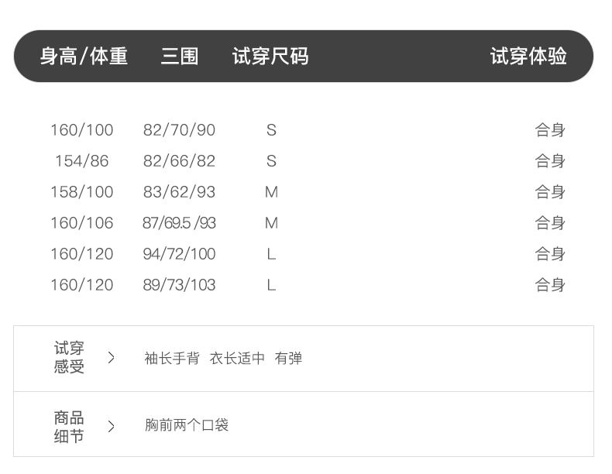Open the 商品细节 section label
The image size is (612, 474).
coord(69,427)
